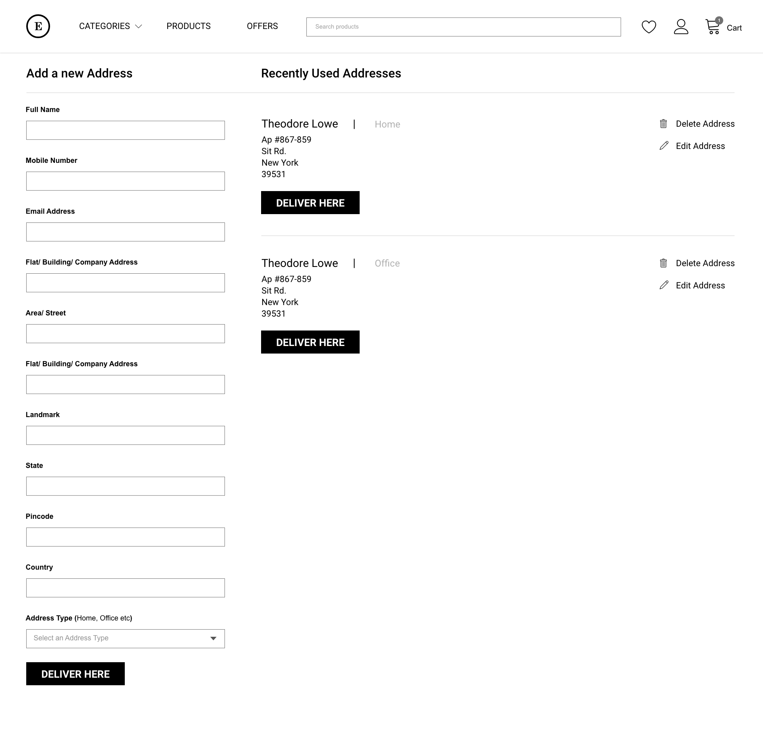Go to the Products menu item
763x748 pixels.
[x=188, y=26]
